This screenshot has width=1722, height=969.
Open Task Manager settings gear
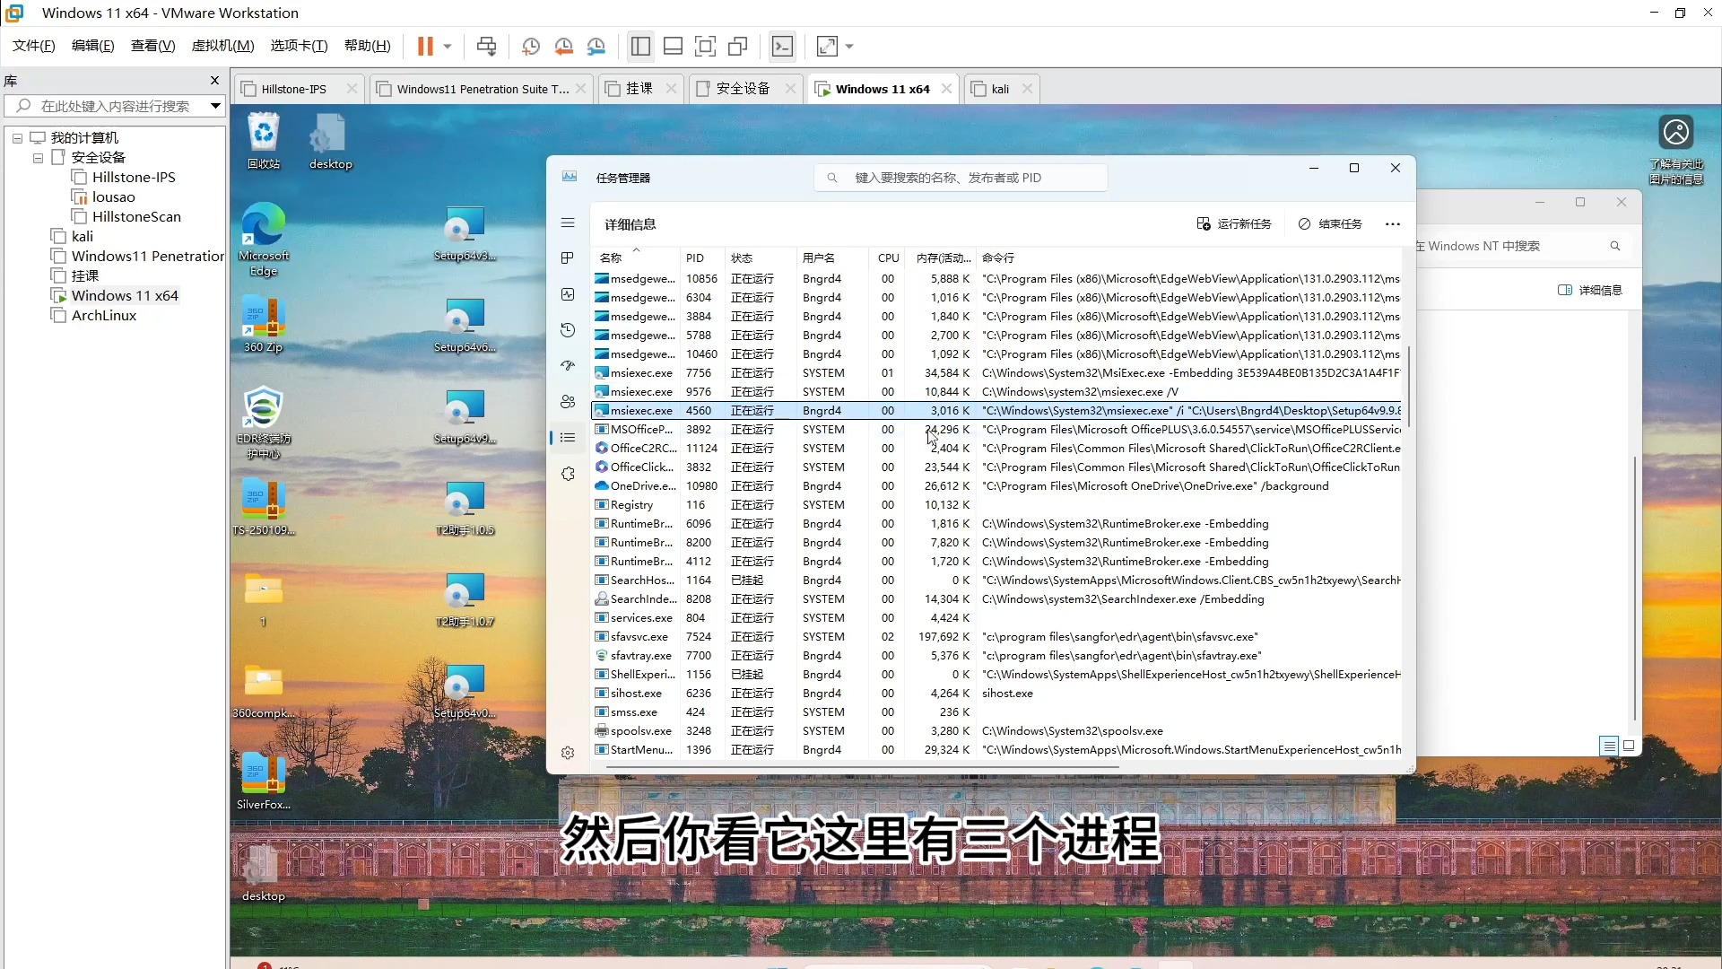click(x=568, y=753)
